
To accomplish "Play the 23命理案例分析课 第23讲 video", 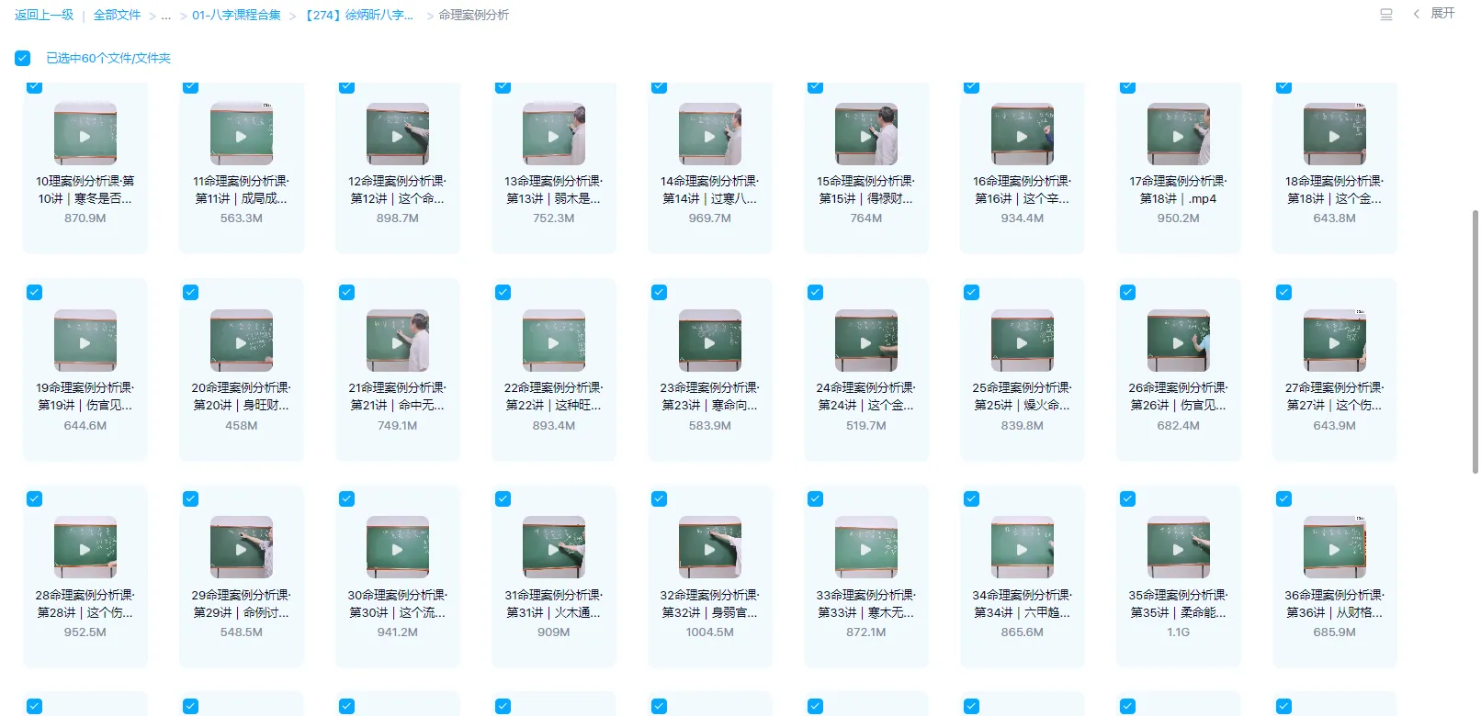I will [x=709, y=342].
